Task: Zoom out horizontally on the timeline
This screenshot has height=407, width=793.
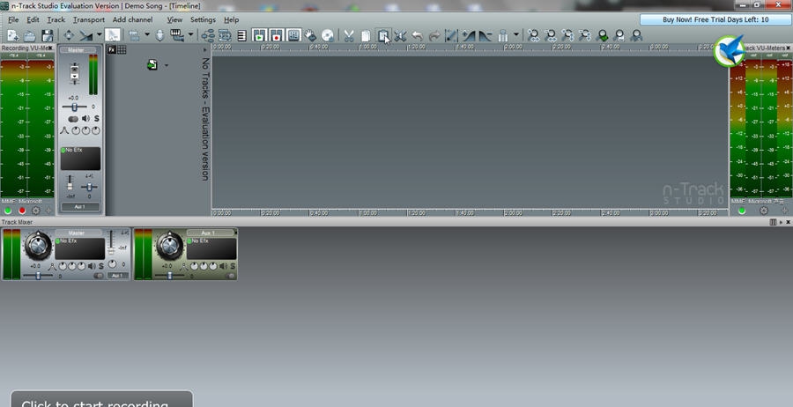Action: [x=550, y=35]
